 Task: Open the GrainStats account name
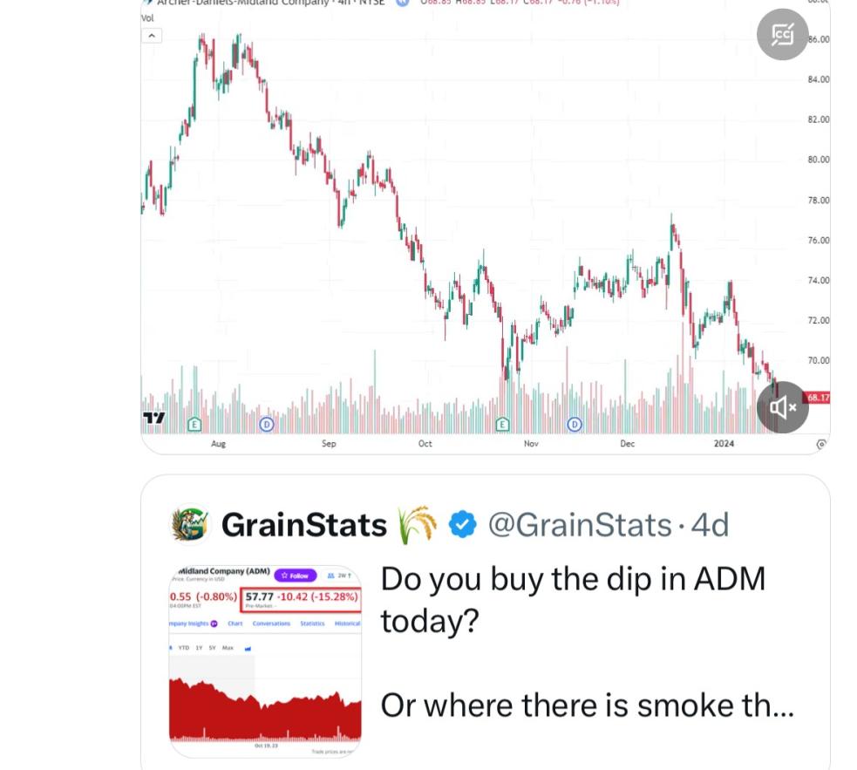303,525
